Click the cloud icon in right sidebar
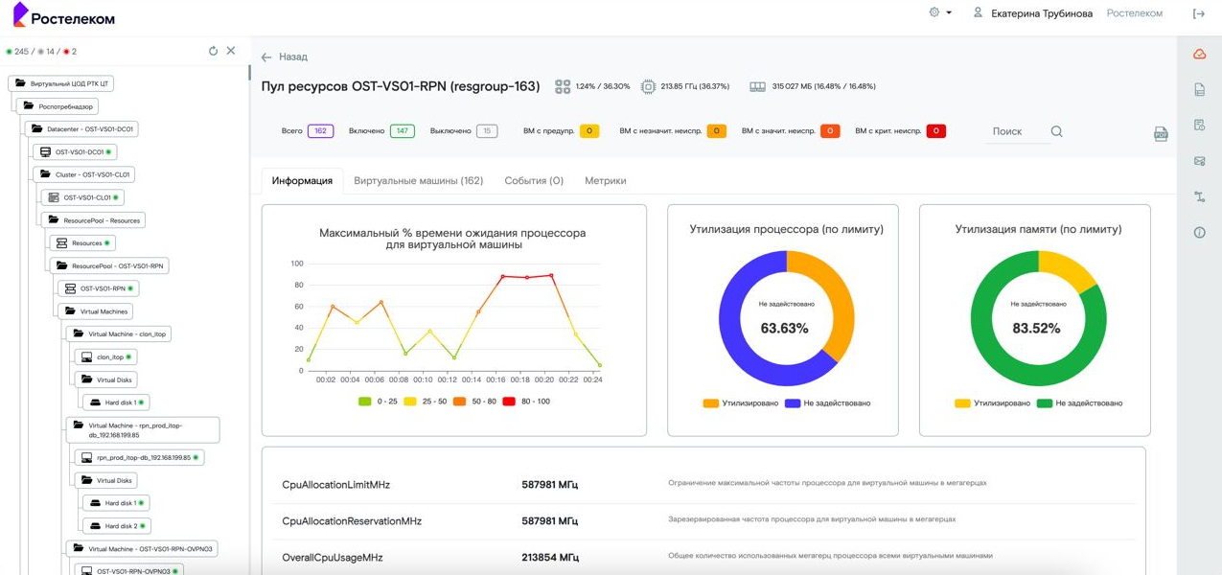This screenshot has width=1222, height=575. (1199, 55)
